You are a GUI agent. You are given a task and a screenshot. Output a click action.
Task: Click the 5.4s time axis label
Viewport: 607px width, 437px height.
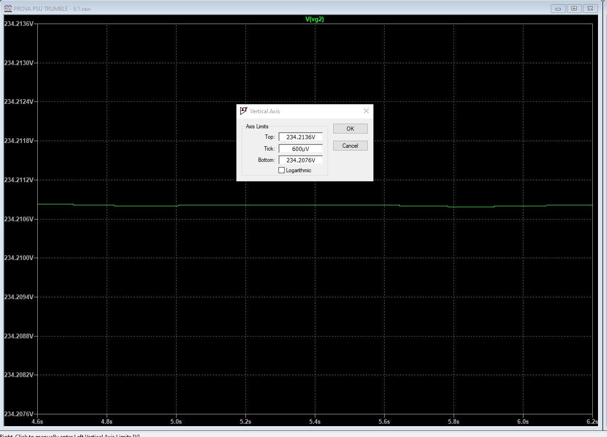click(x=315, y=421)
